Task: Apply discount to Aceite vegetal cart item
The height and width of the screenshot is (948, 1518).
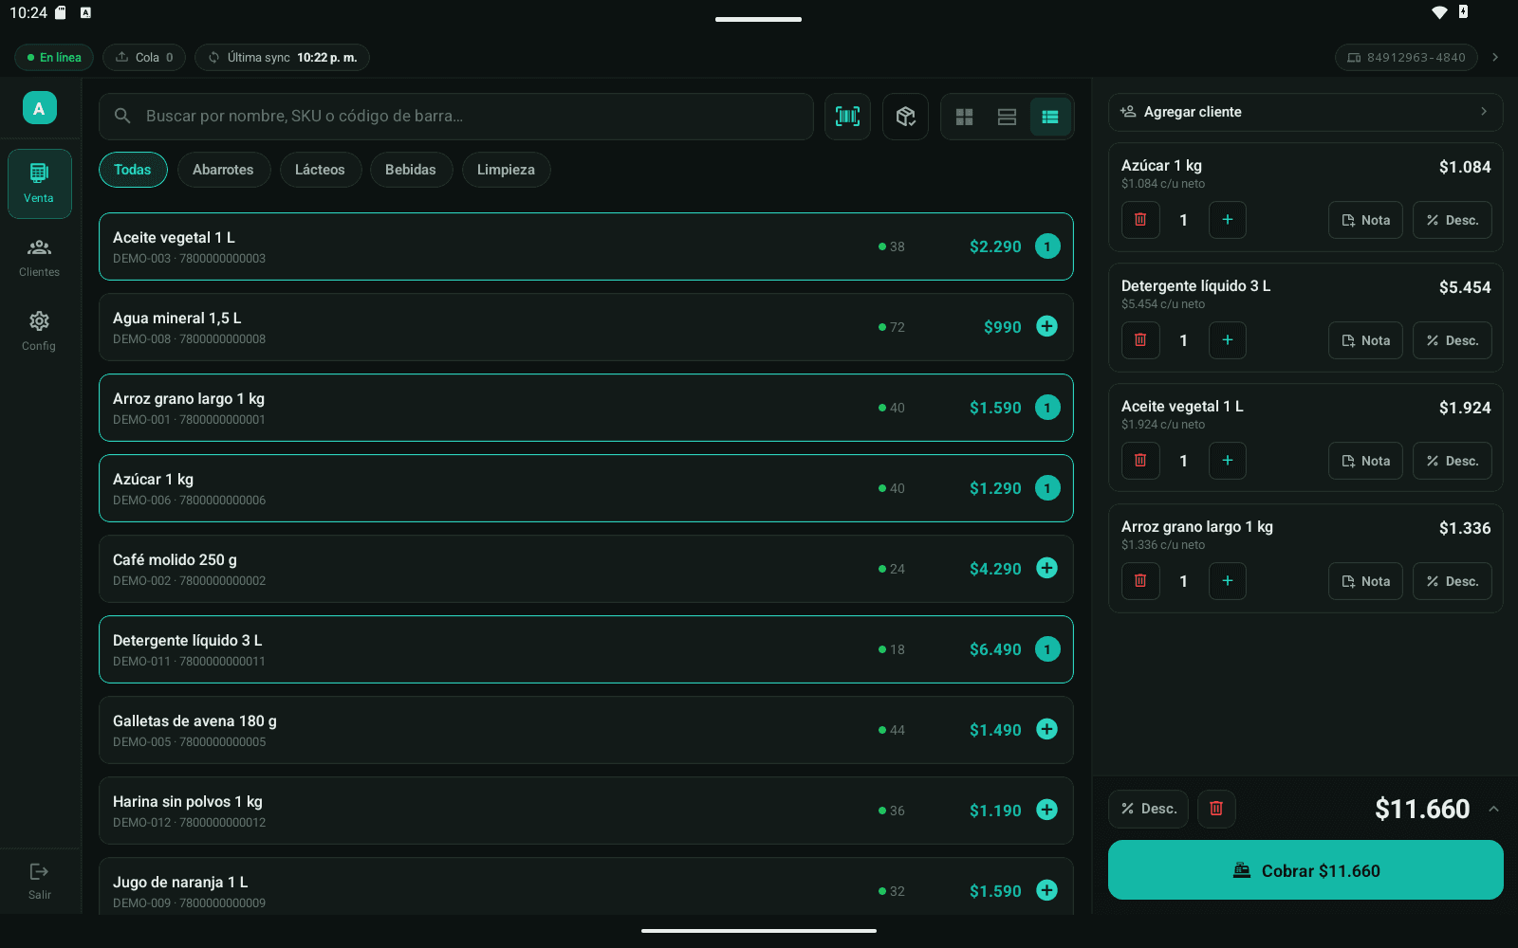Action: click(x=1453, y=461)
